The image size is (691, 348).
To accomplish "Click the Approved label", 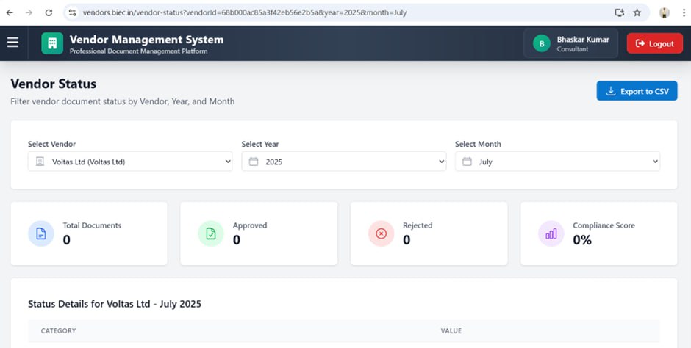I will click(250, 225).
